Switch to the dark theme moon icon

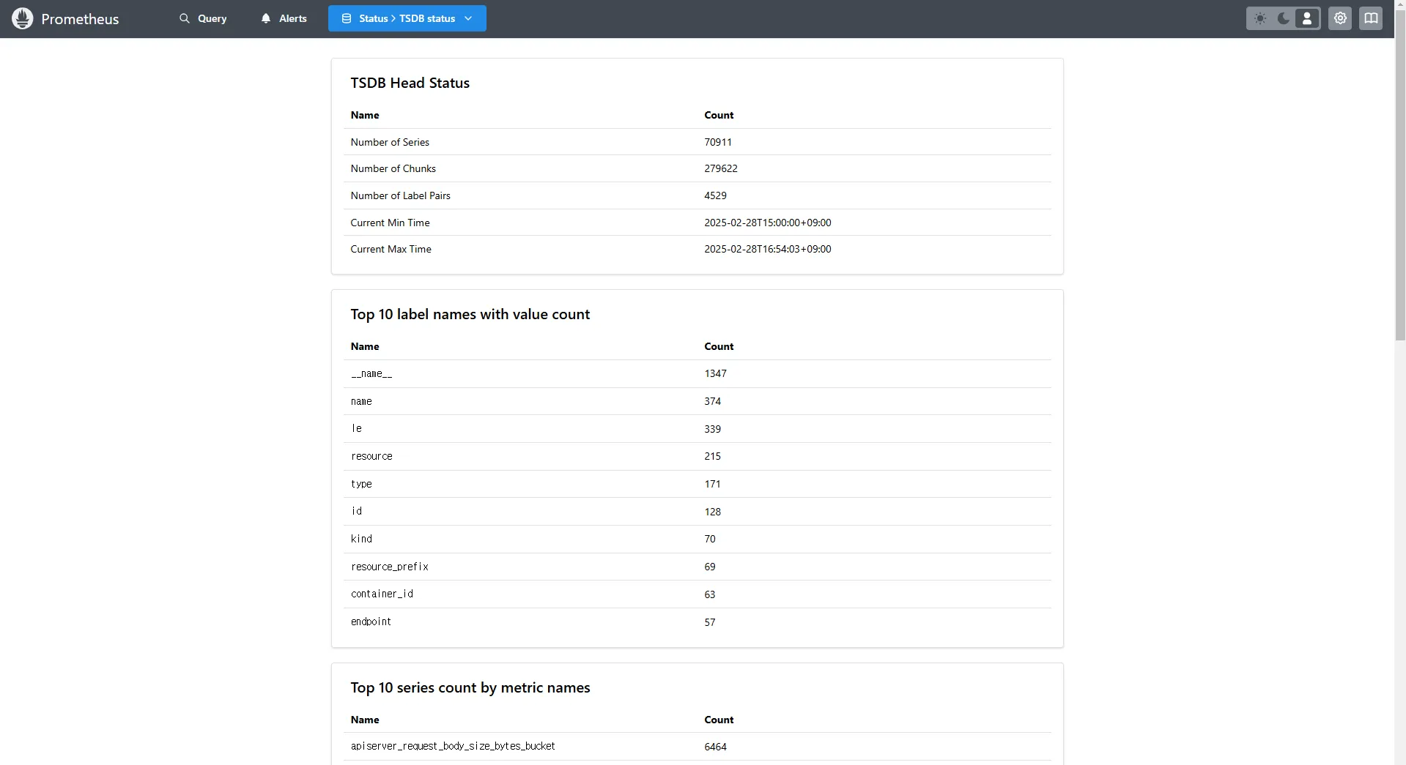pos(1284,18)
